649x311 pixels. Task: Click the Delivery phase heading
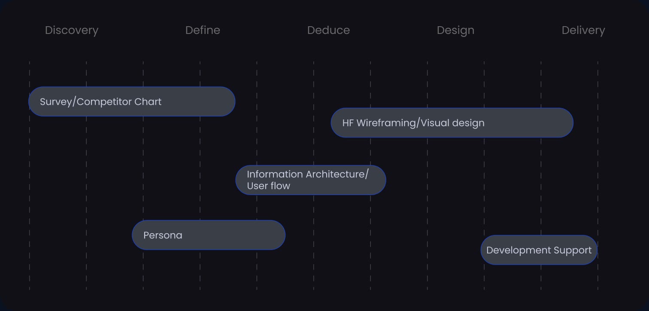click(x=583, y=30)
